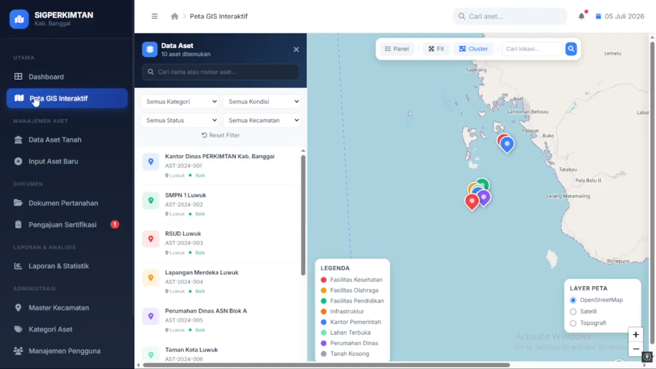
Task: Open Manajemen Pengguna menu item
Action: [x=67, y=351]
